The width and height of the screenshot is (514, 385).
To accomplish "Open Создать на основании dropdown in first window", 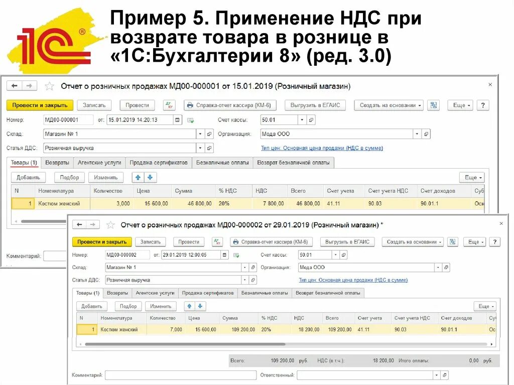I will 389,105.
